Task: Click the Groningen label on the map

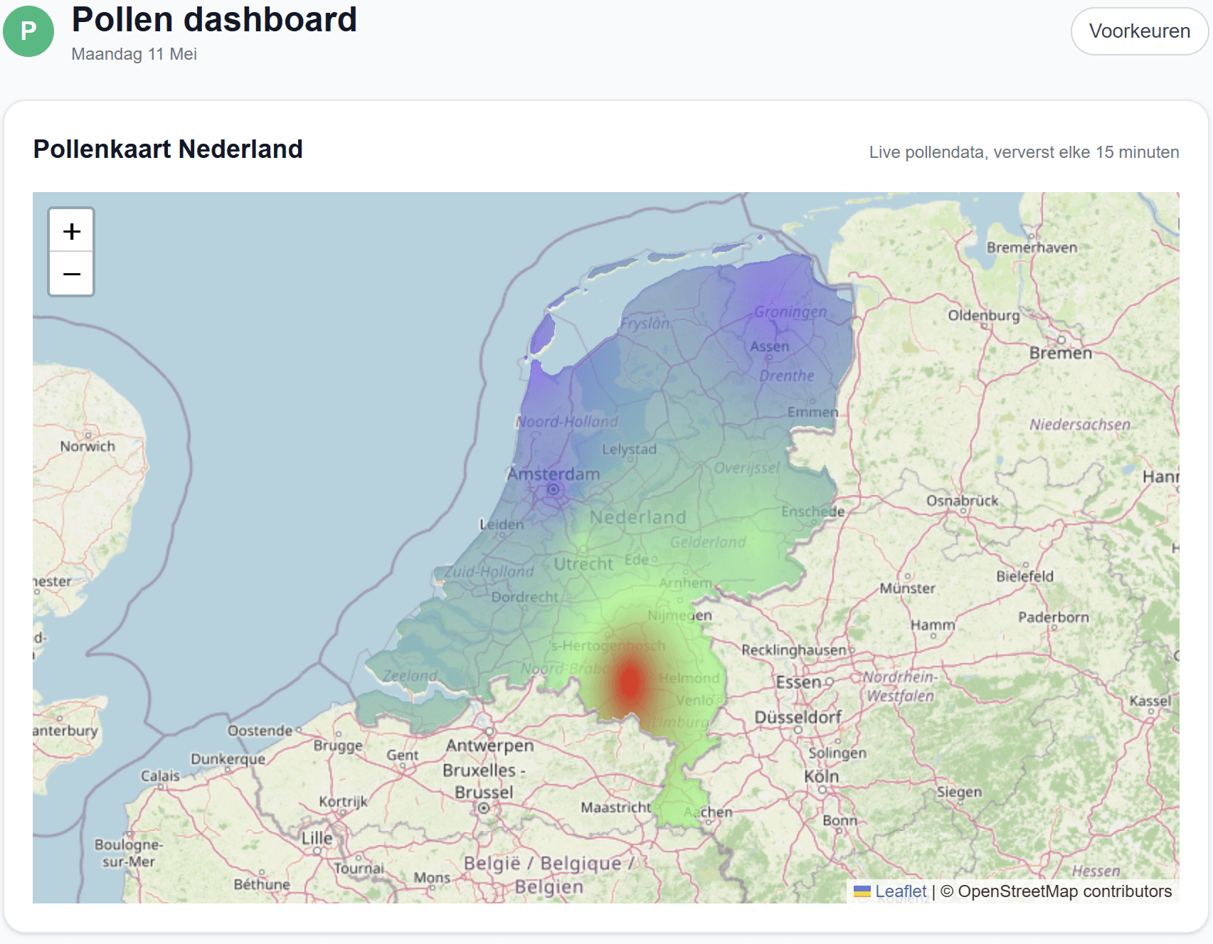Action: pos(790,312)
